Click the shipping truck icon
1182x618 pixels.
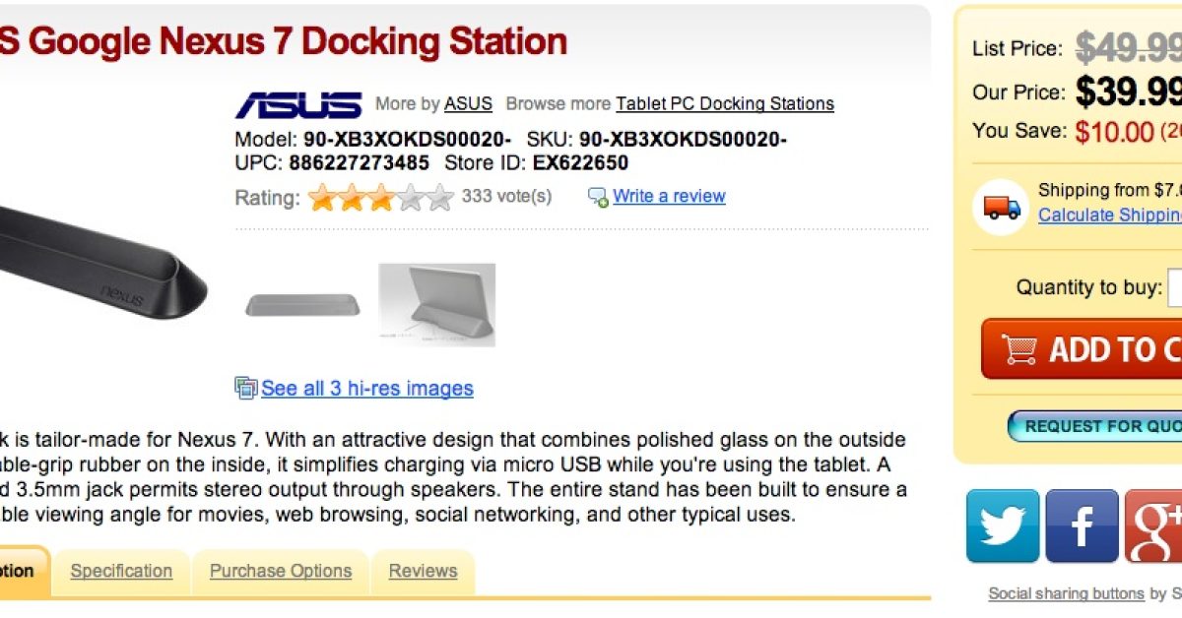1002,207
